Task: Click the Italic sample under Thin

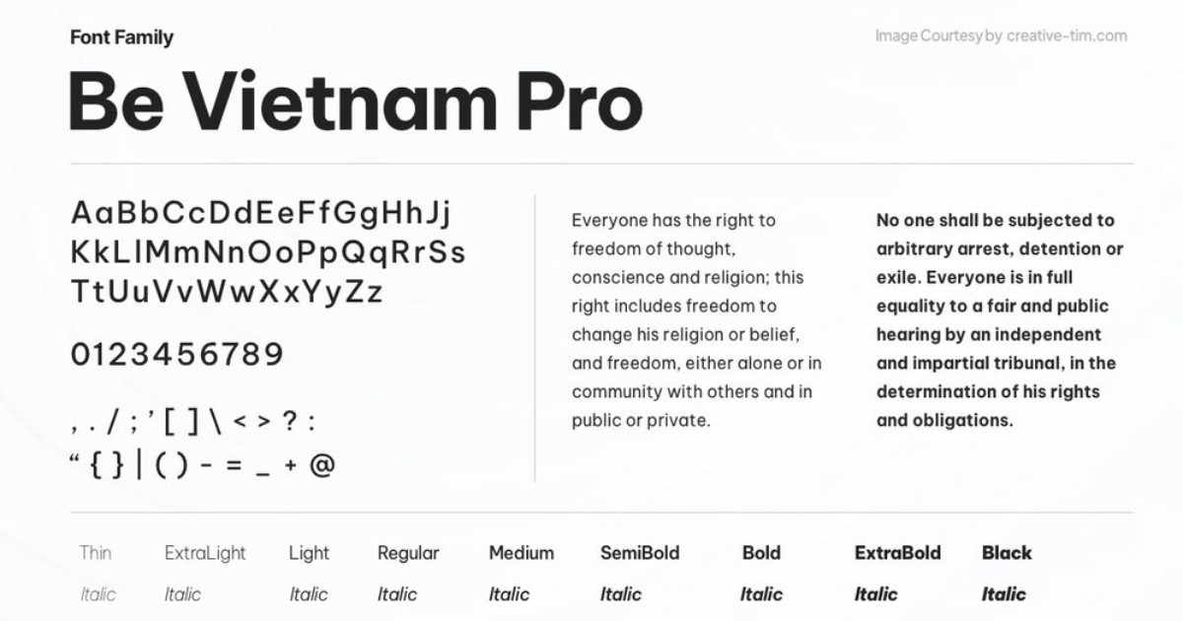Action: (98, 594)
